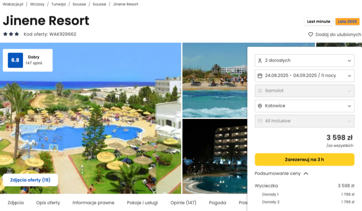Open Zdjęcia oferty (19) gallery button
This screenshot has width=362, height=211.
(30, 180)
